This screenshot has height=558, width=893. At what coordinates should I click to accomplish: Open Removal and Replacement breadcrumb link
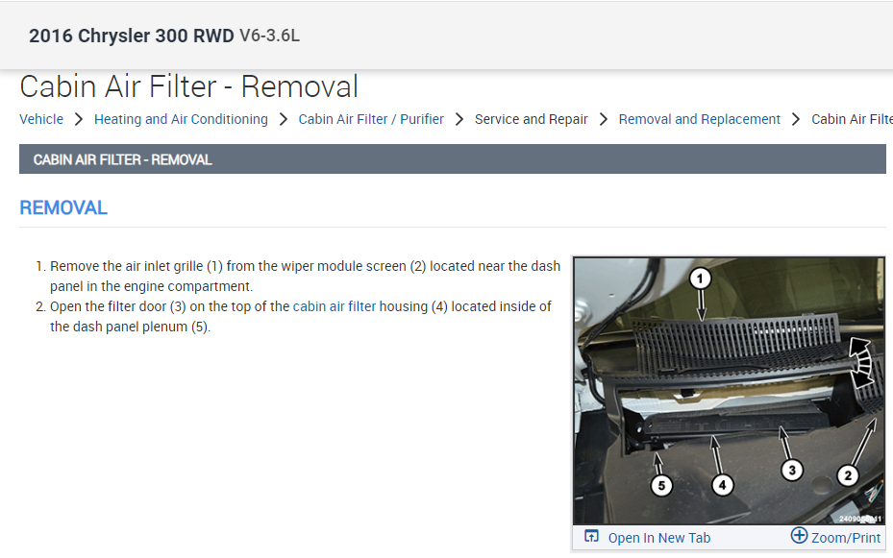click(700, 119)
